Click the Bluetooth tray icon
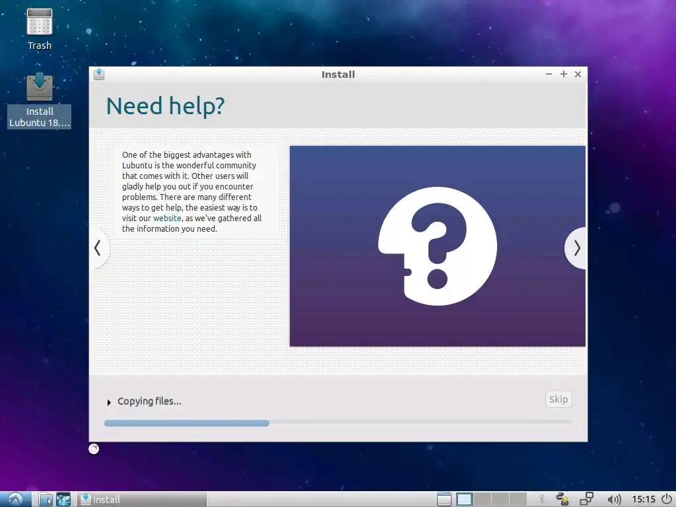The width and height of the screenshot is (676, 507). tap(542, 499)
